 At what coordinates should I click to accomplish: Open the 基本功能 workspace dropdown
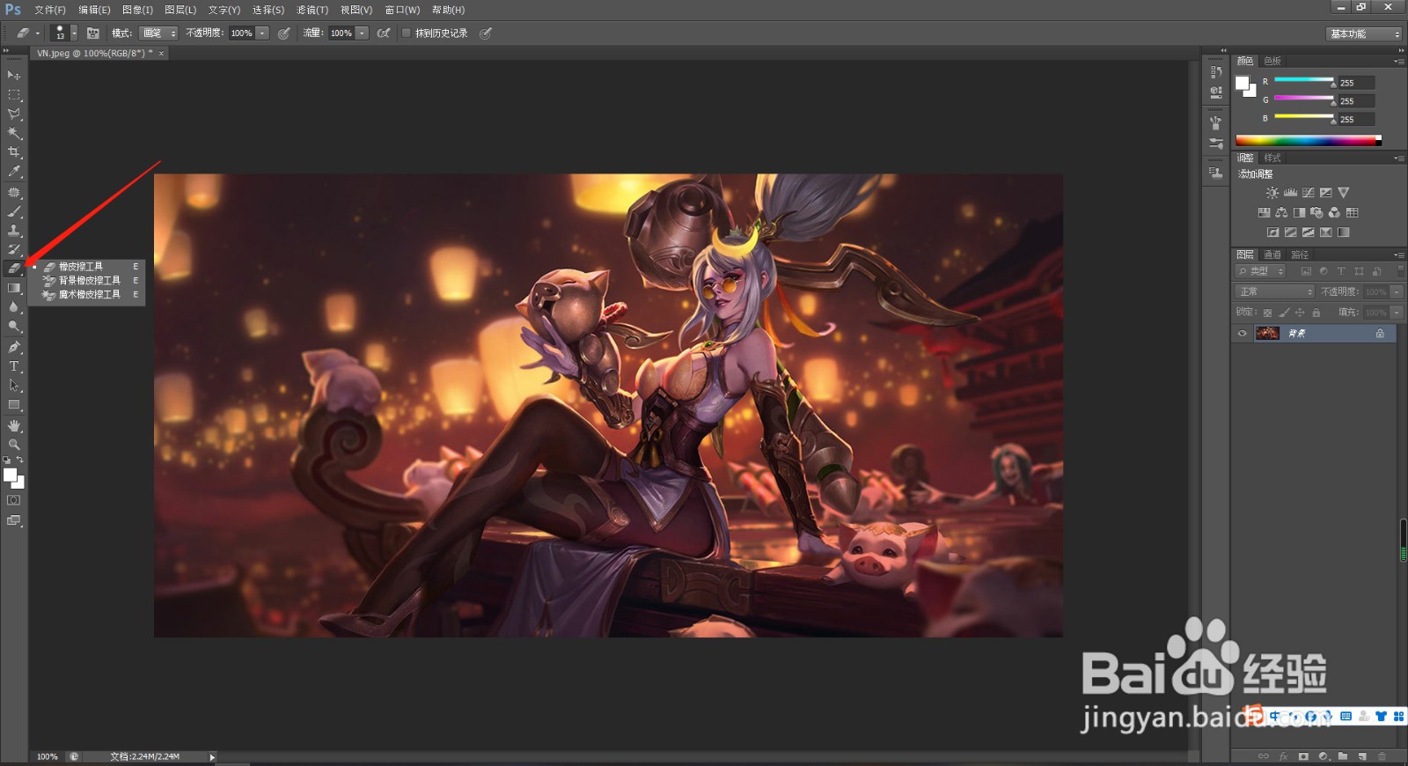pos(1363,33)
